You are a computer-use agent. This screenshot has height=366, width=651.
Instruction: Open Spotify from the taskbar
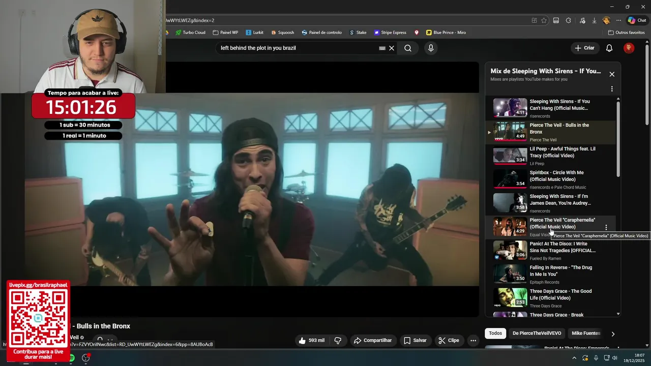point(72,358)
